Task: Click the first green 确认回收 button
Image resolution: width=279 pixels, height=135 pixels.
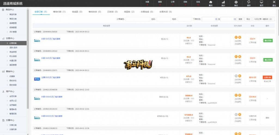Action: [268, 41]
